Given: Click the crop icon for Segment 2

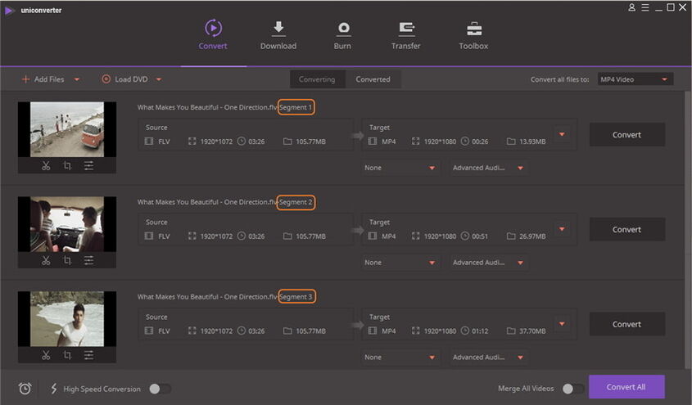Looking at the screenshot, I should 67,260.
